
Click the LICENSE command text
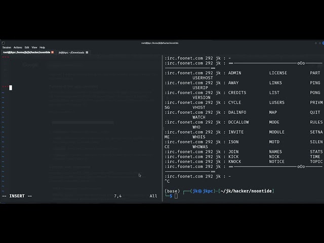278,73
